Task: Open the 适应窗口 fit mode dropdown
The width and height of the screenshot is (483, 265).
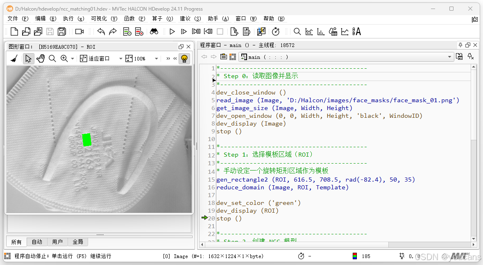Action: pyautogui.click(x=121, y=58)
